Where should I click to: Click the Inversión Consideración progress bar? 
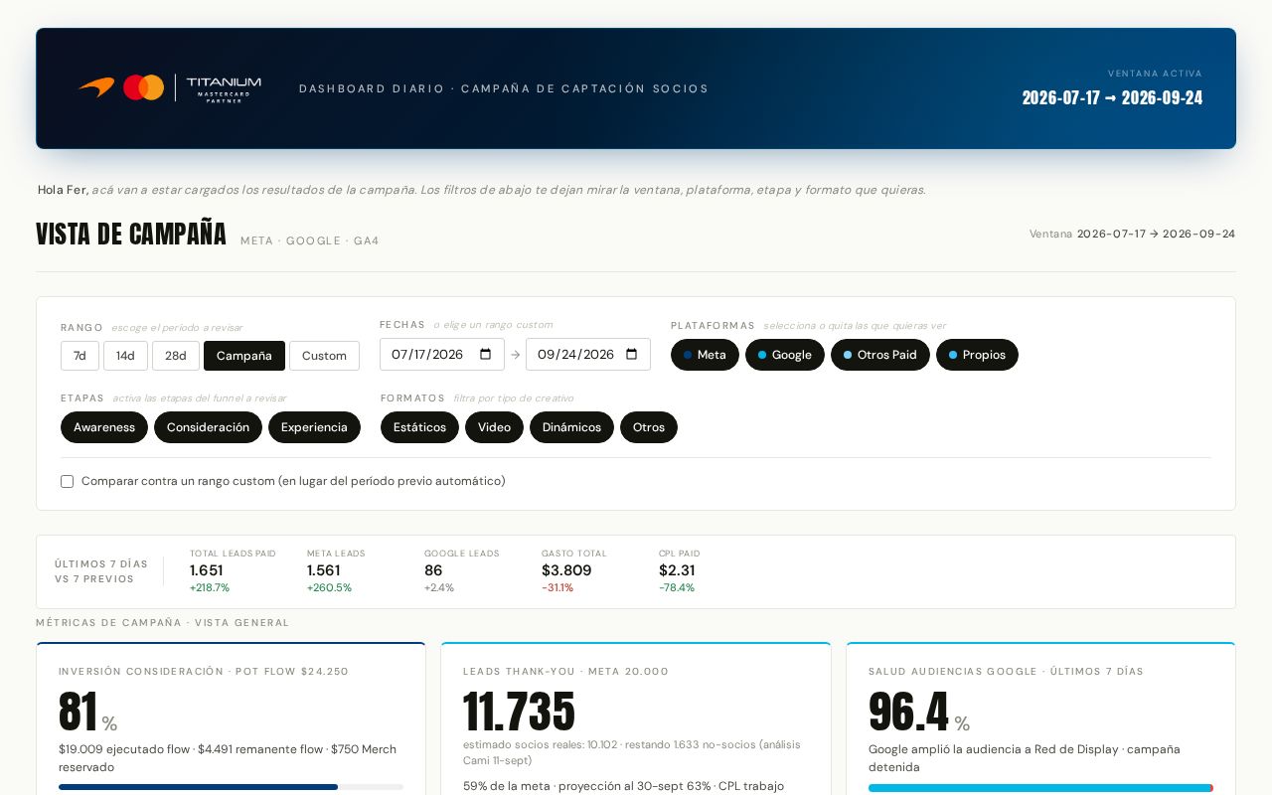231,787
